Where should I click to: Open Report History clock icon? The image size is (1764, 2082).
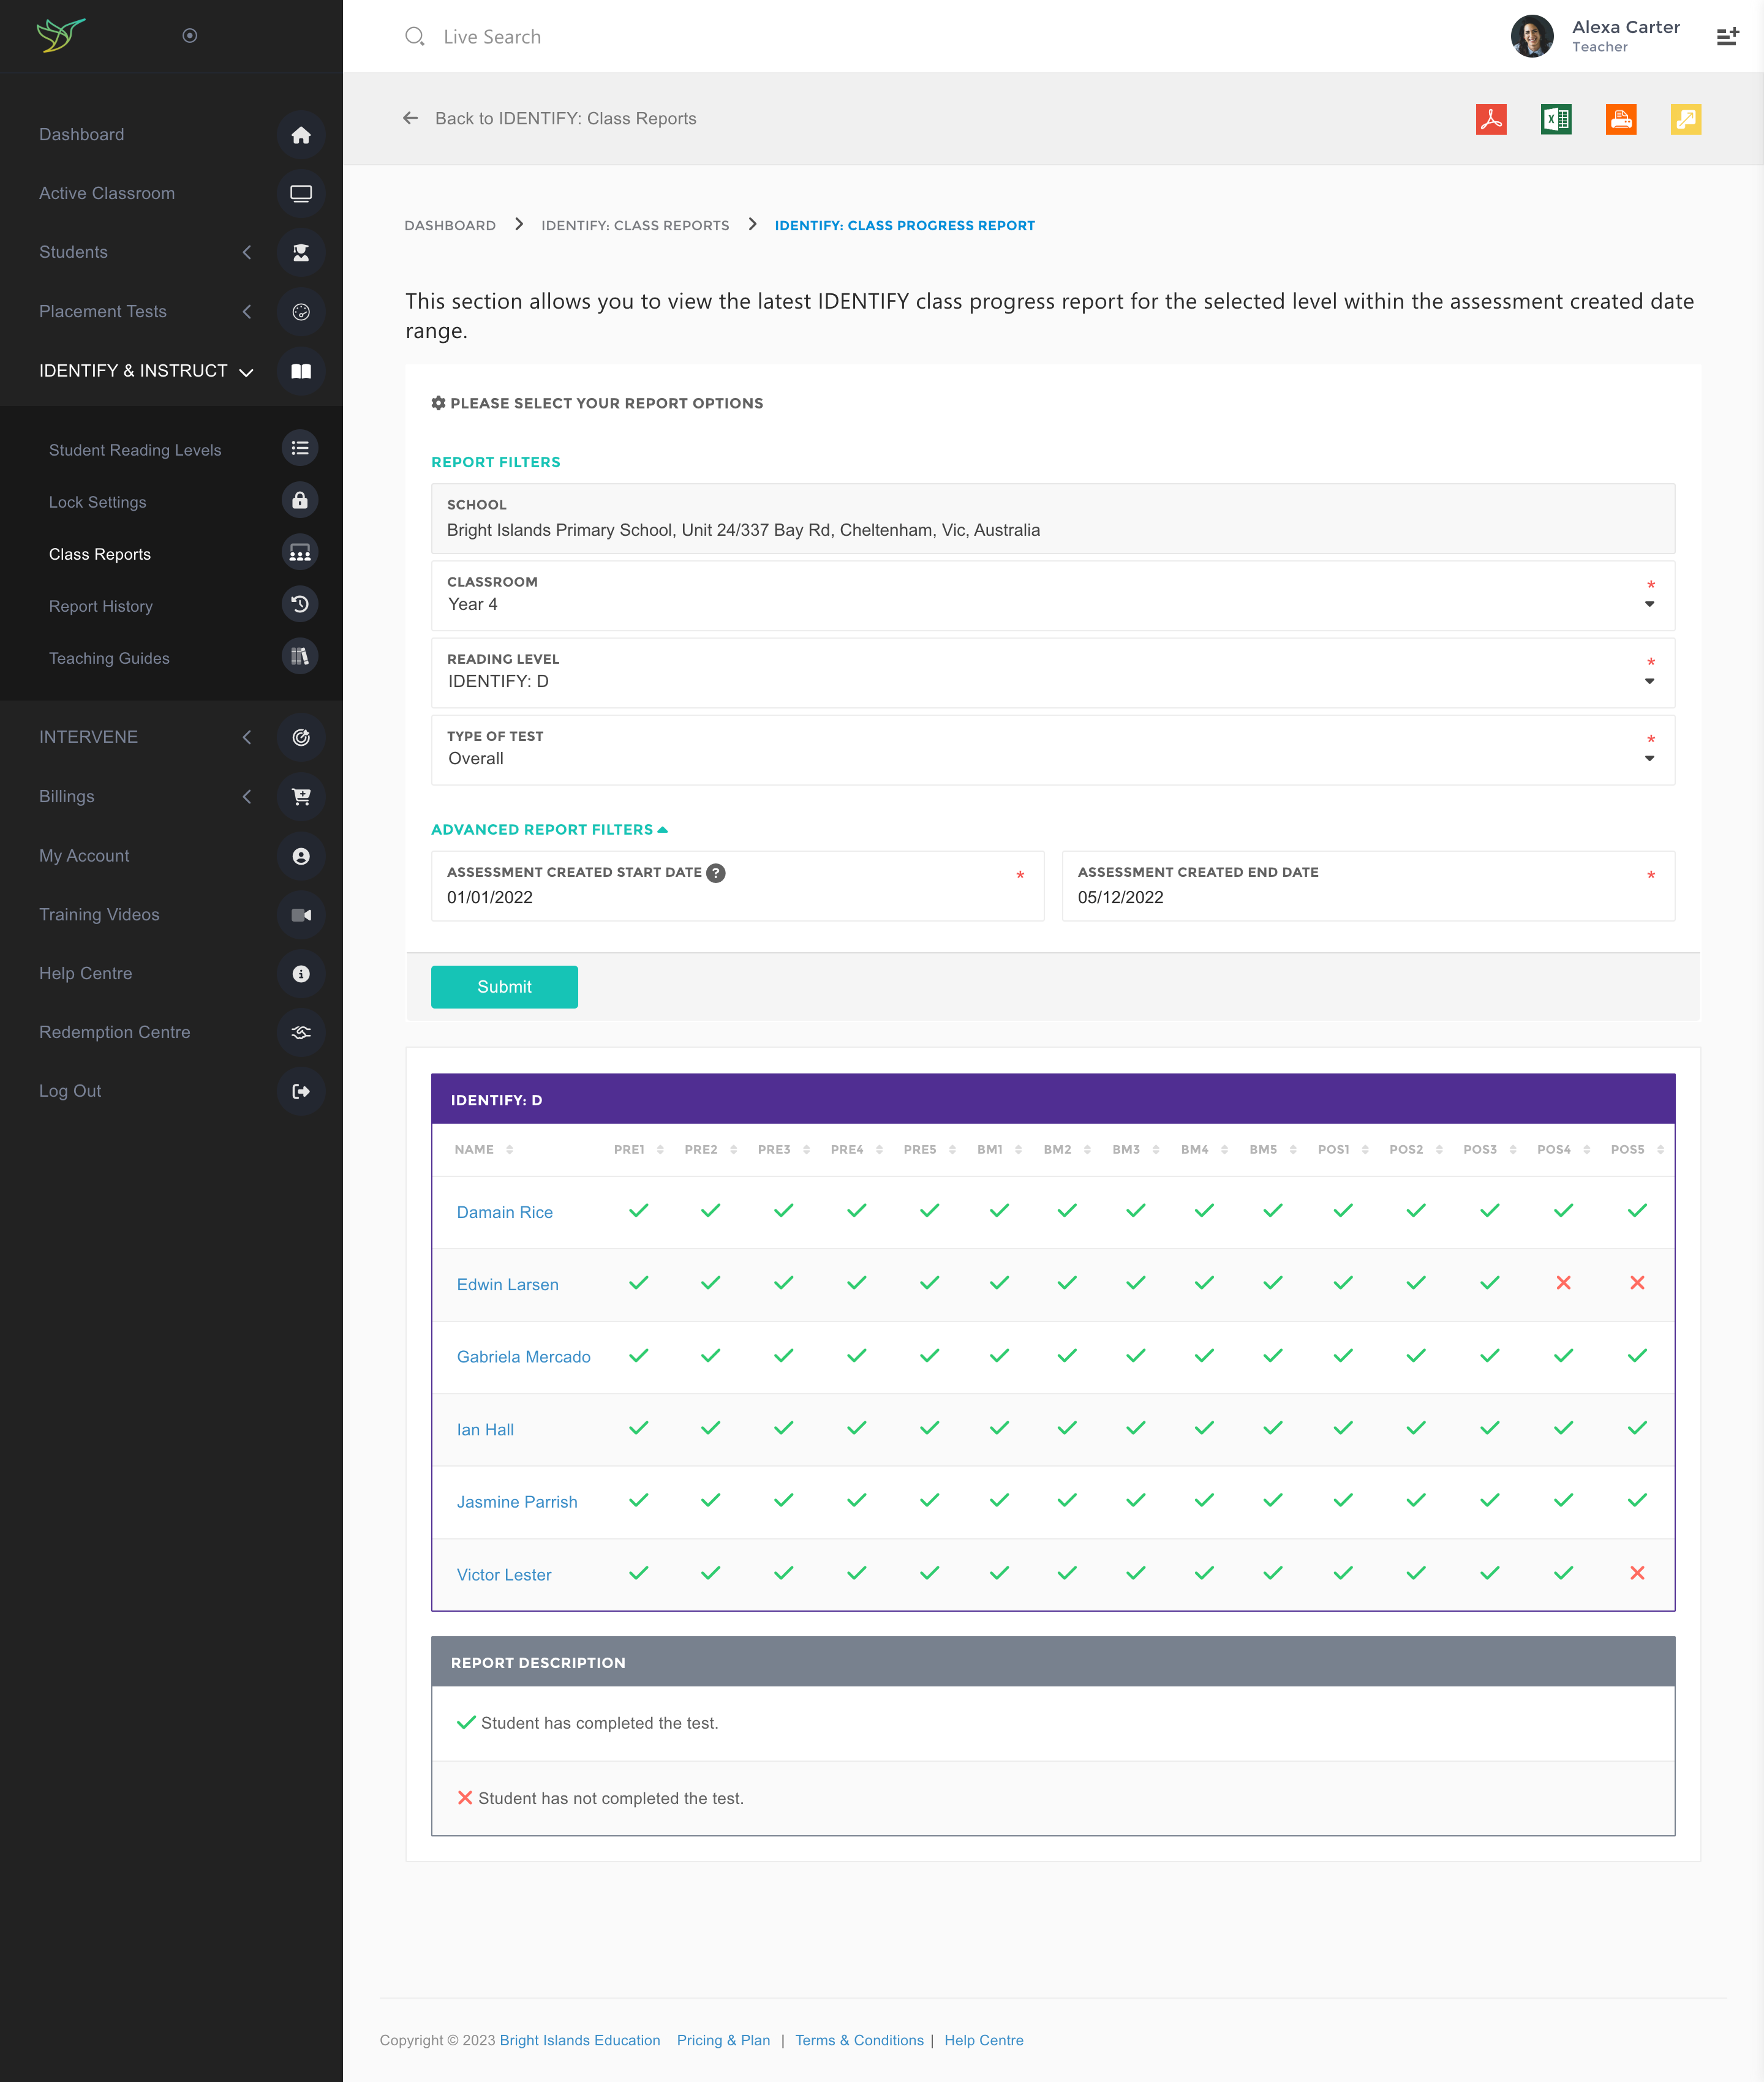point(300,605)
